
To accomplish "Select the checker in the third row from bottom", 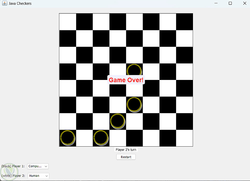I will pos(134,105).
